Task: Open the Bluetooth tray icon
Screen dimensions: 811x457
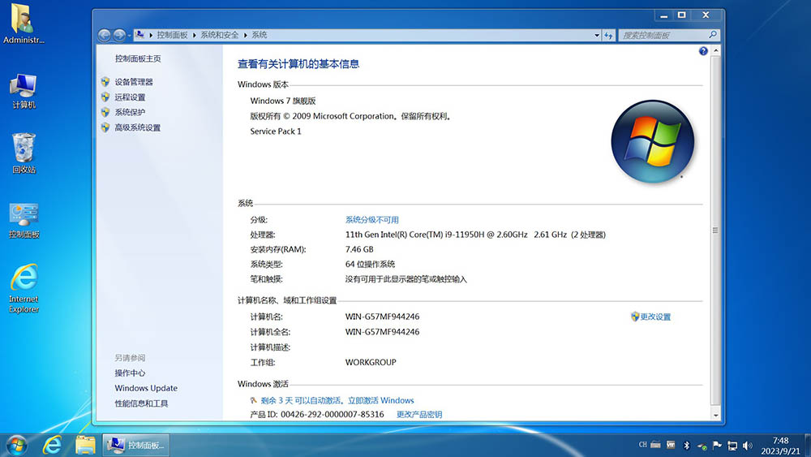Action: click(x=685, y=445)
